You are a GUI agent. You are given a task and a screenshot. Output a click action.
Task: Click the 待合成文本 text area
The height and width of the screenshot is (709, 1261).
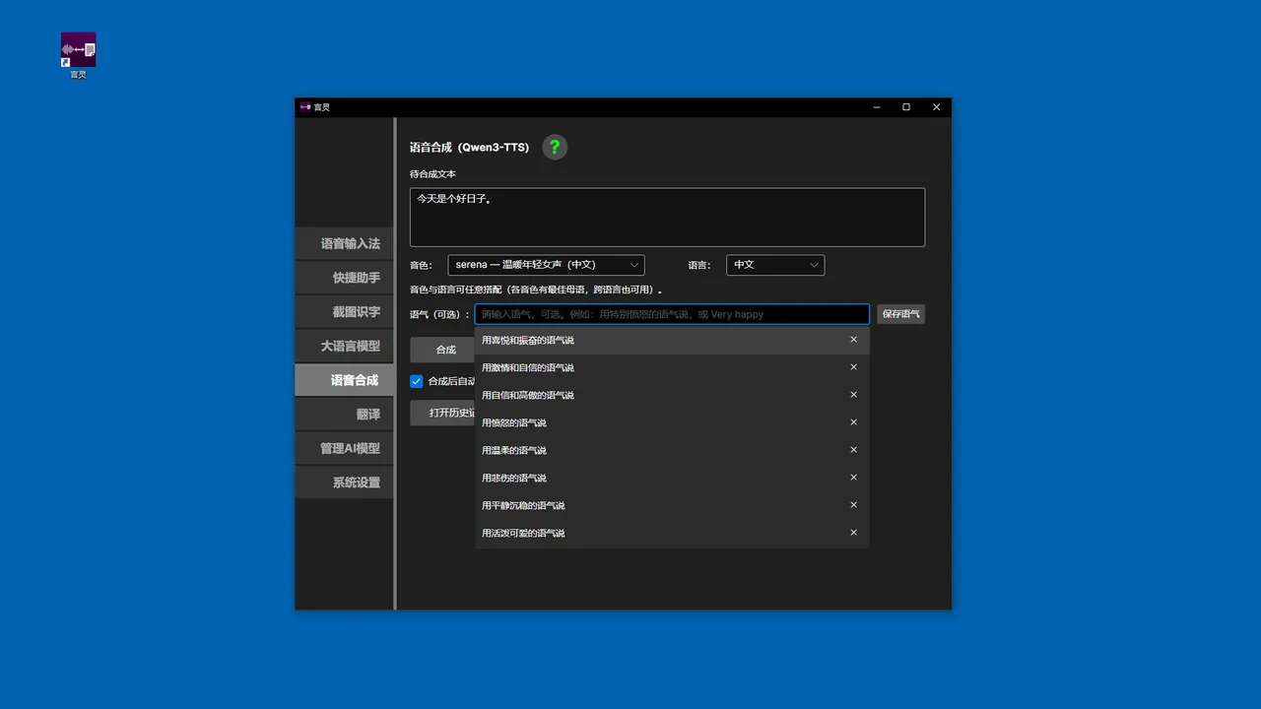point(667,217)
